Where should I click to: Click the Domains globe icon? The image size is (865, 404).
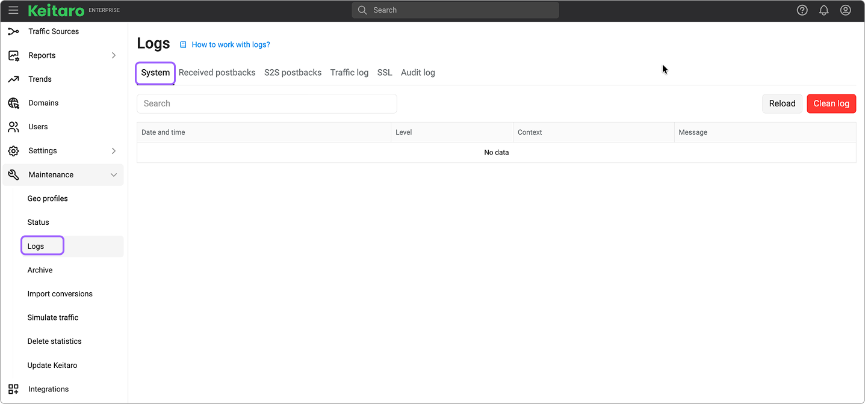click(x=13, y=103)
